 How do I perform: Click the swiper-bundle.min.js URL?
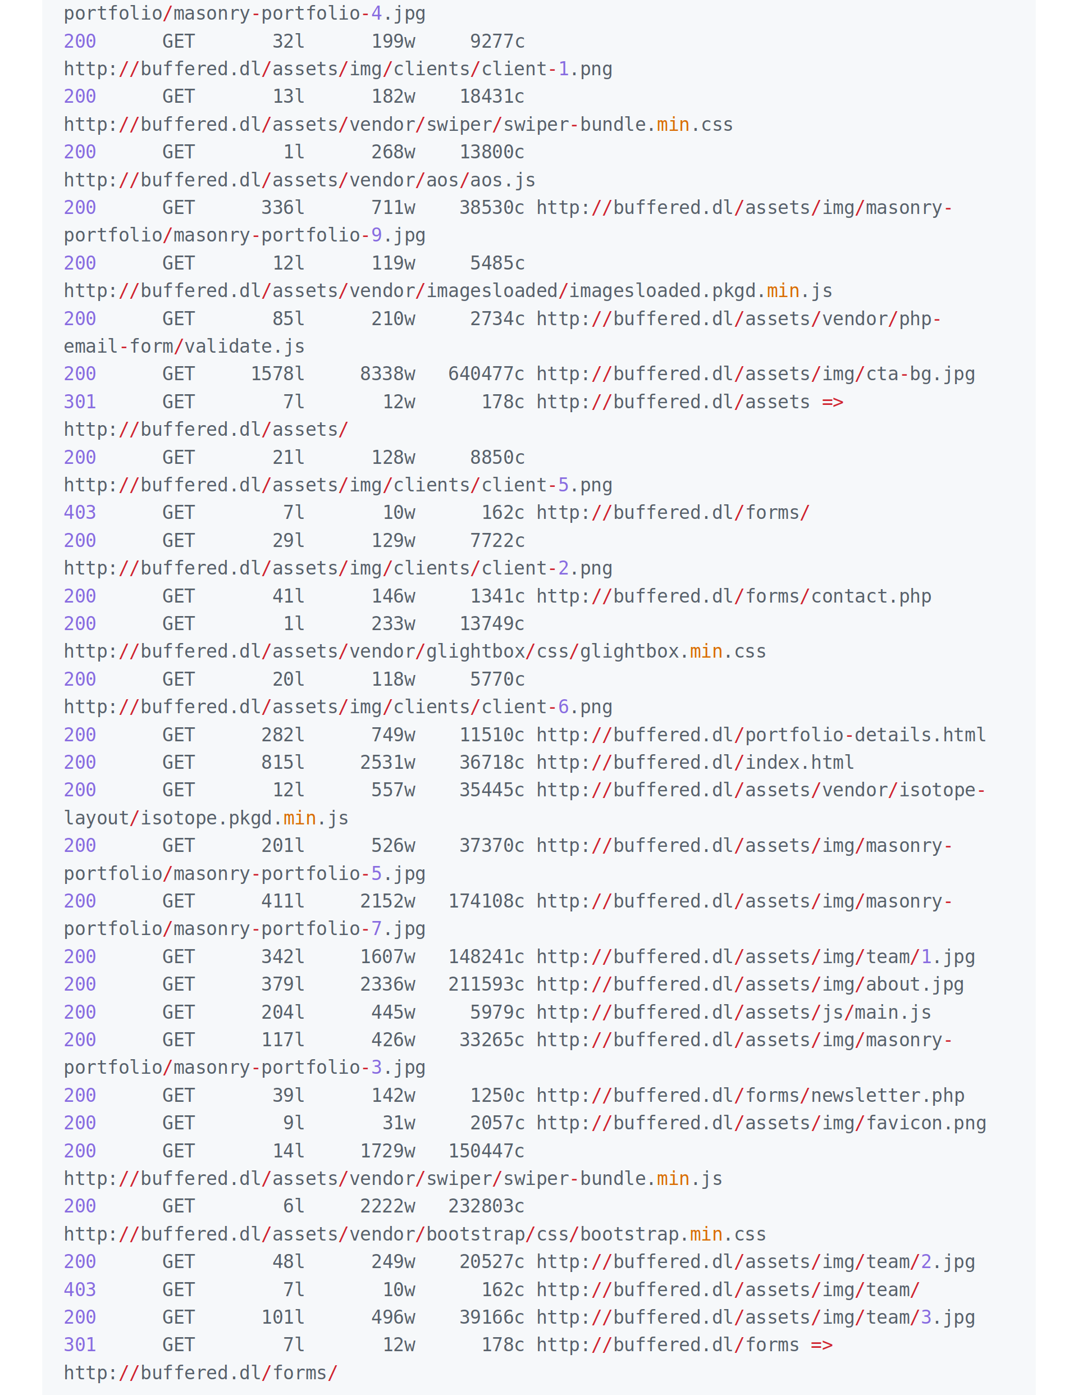coord(393,1178)
